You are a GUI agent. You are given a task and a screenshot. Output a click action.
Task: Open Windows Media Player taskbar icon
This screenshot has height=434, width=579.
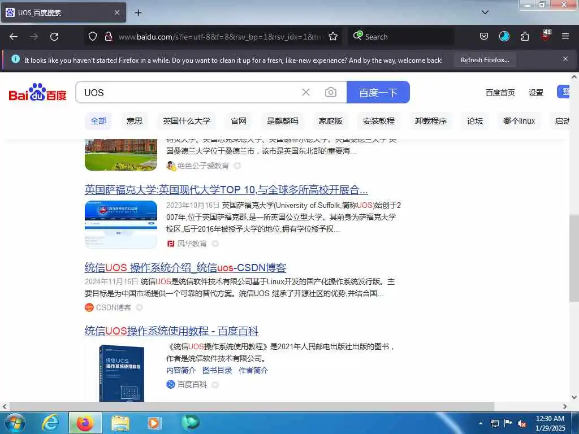coord(154,423)
